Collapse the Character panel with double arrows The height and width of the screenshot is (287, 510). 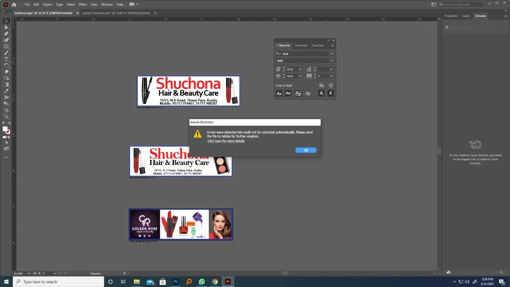click(x=329, y=40)
